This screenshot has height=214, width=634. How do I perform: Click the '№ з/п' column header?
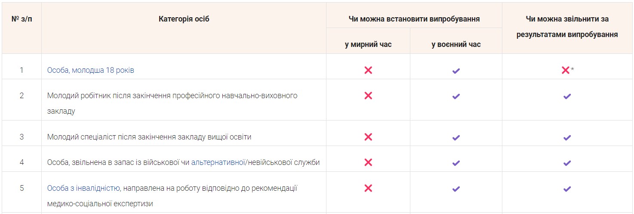[22, 19]
